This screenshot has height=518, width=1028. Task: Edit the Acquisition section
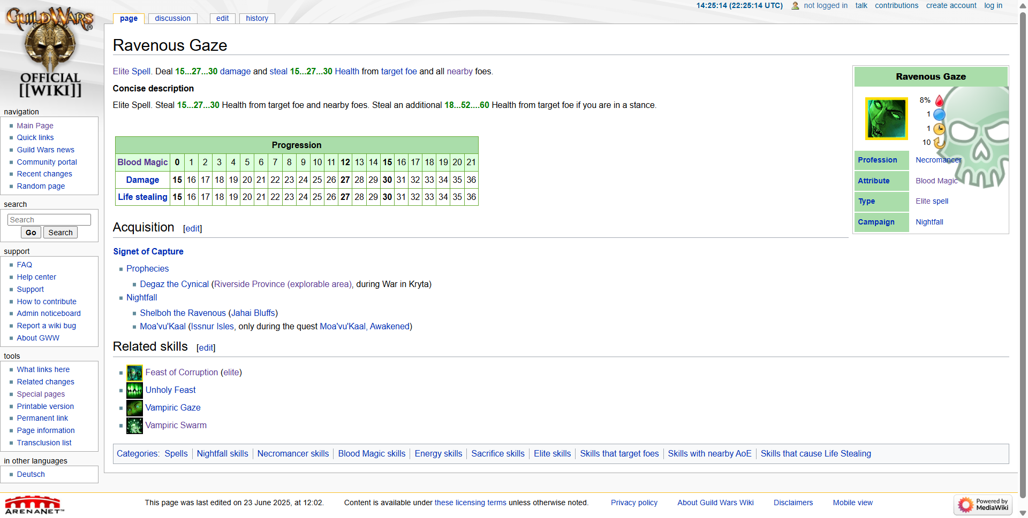193,229
